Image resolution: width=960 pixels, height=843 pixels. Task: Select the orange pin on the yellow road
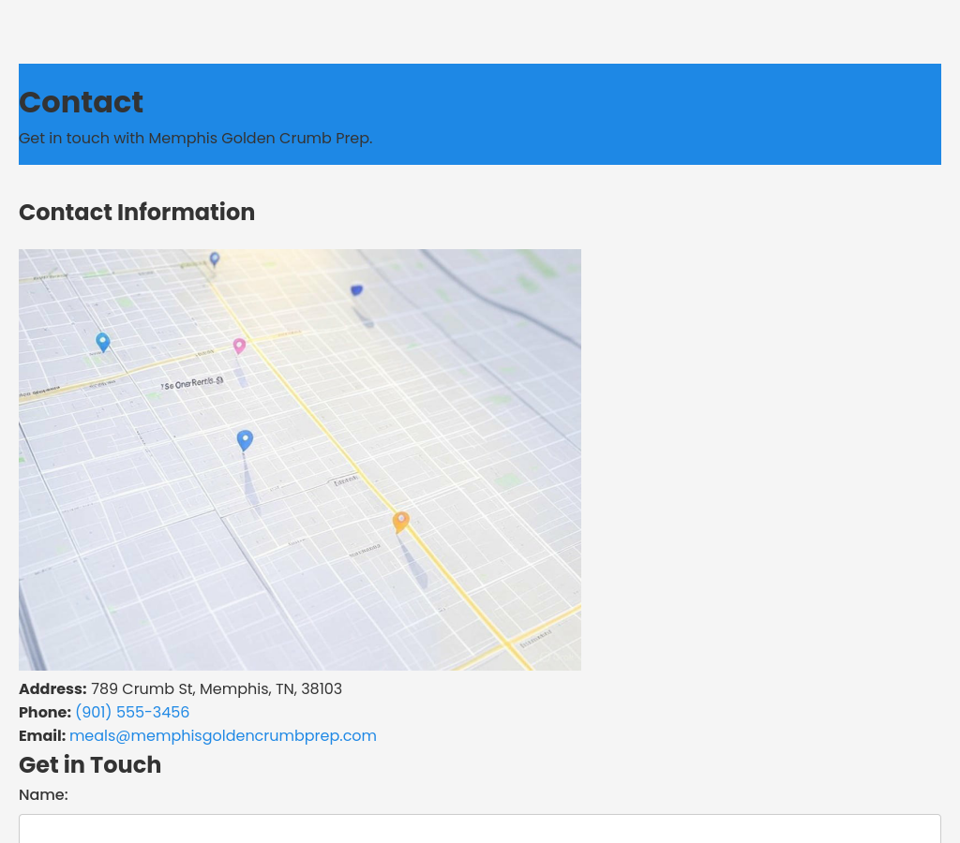coord(401,521)
